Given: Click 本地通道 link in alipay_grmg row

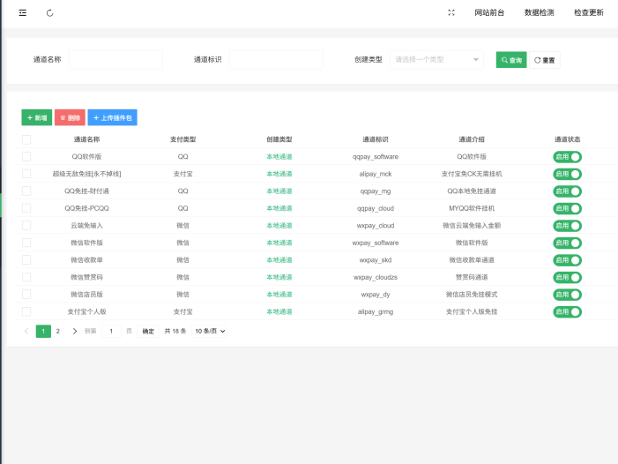Looking at the screenshot, I should click(x=279, y=311).
